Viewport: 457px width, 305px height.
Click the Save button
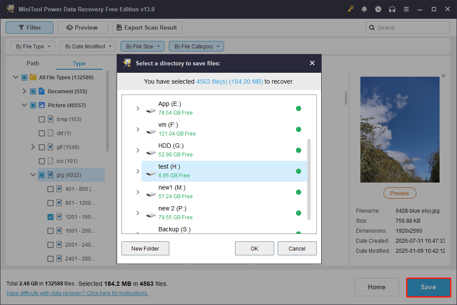(x=428, y=287)
